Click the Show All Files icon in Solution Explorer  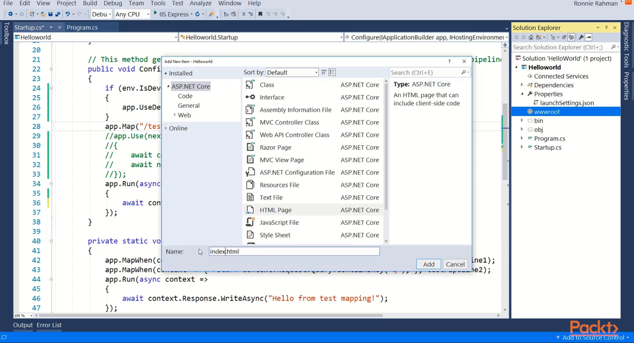(x=571, y=37)
